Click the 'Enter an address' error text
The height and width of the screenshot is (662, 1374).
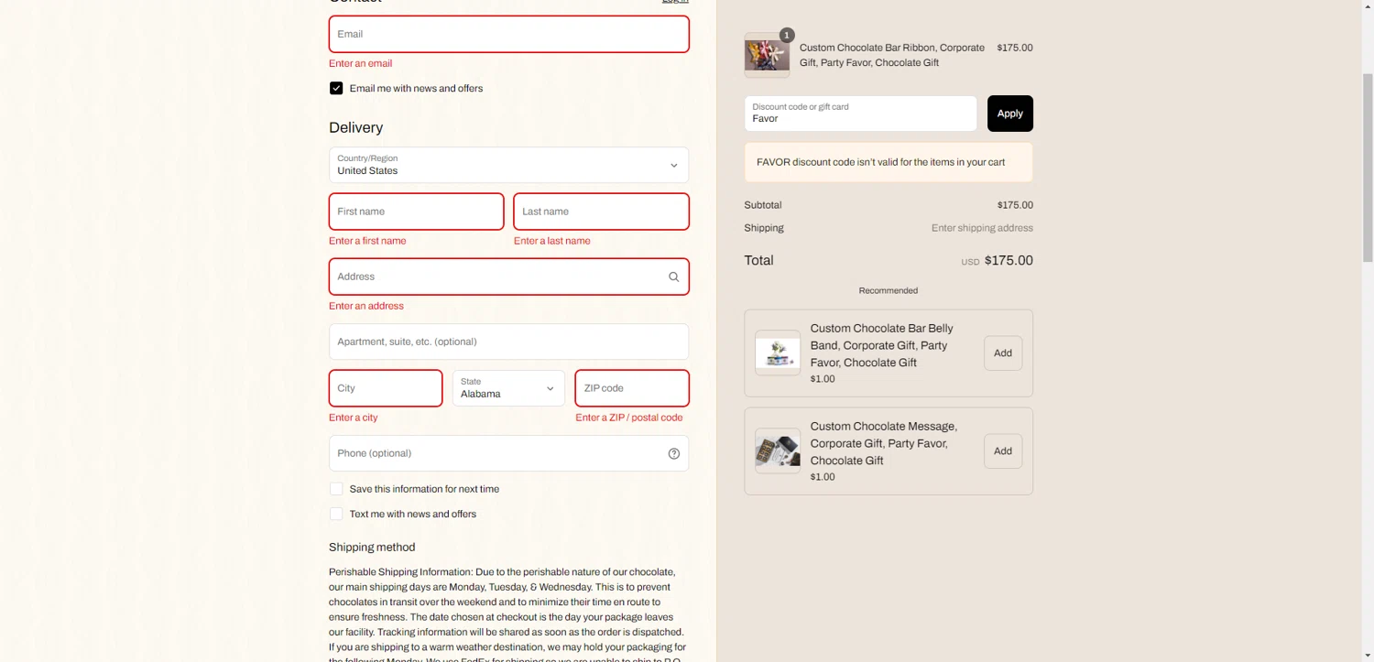click(366, 306)
